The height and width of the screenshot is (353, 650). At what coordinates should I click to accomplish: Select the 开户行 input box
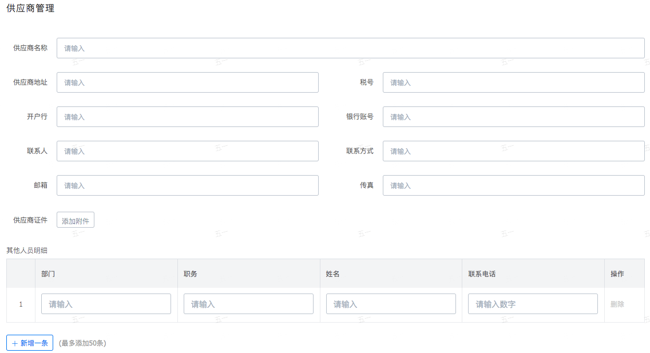(187, 117)
